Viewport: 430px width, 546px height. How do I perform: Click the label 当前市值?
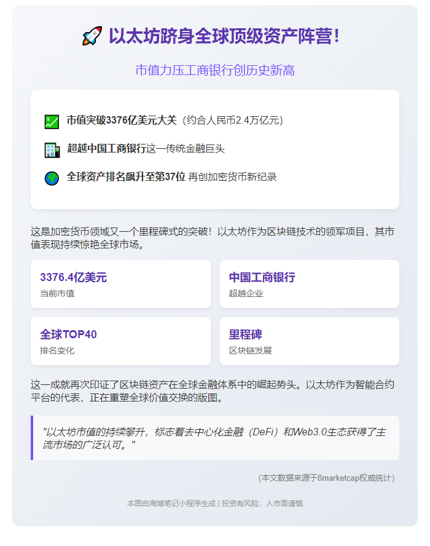57,293
